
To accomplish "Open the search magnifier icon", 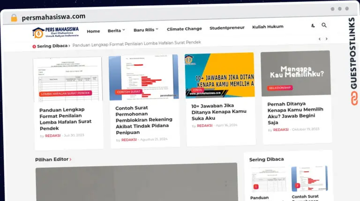I will (324, 25).
